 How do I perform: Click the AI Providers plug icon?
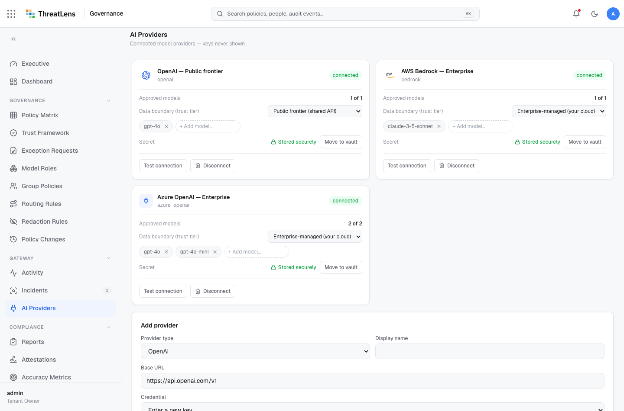(x=13, y=308)
